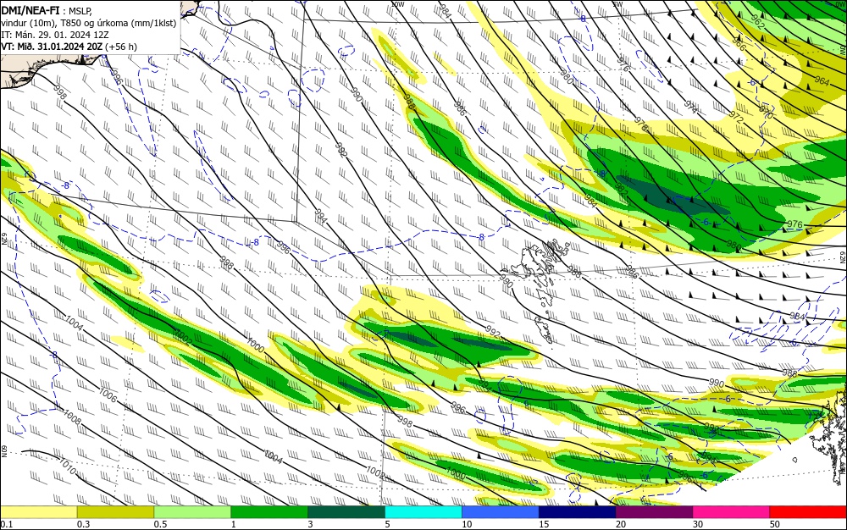
Task: Click the 1006 isobar label
Action: pos(108,395)
